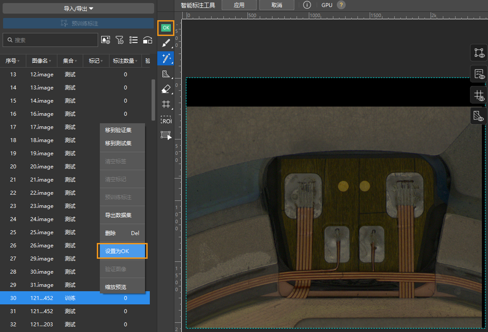
Task: Click the 取消 button
Action: point(277,5)
